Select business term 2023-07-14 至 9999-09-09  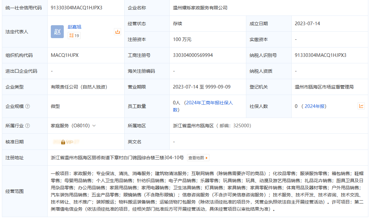[202, 87]
